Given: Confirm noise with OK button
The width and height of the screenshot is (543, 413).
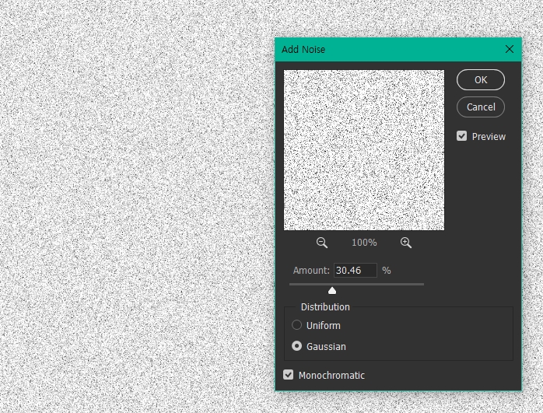Looking at the screenshot, I should coord(481,80).
